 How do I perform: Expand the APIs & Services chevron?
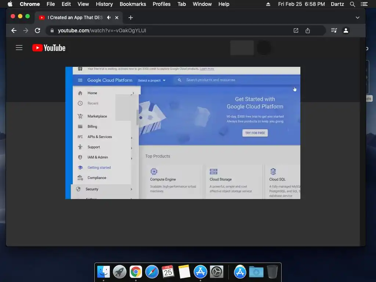point(132,138)
